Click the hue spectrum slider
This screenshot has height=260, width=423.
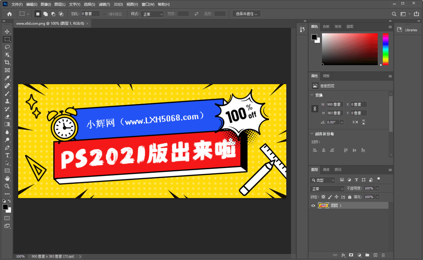click(x=386, y=49)
